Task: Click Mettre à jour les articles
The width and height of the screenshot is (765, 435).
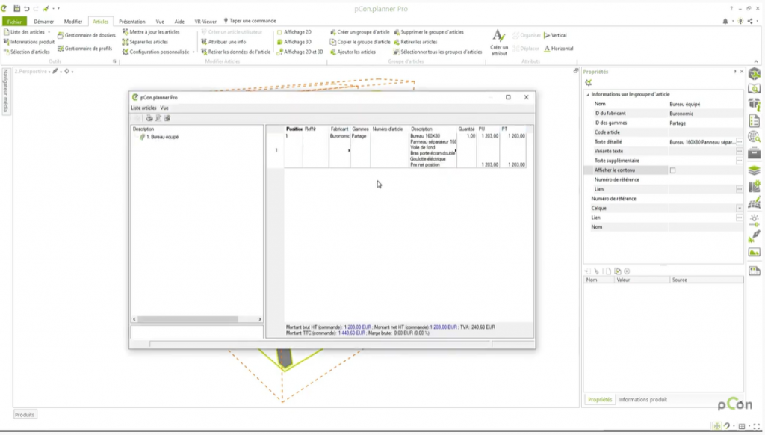Action: 151,32
